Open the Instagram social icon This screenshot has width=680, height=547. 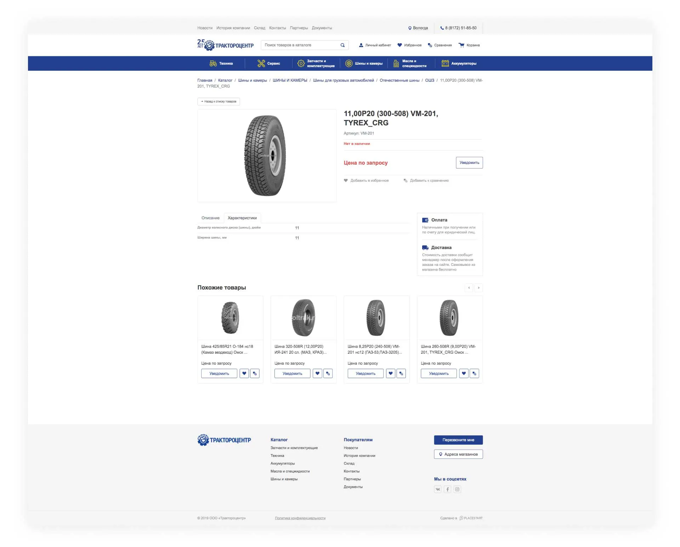457,489
